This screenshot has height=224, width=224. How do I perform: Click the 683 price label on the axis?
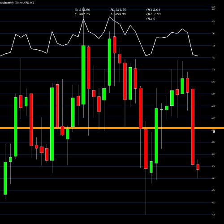pos(213,82)
